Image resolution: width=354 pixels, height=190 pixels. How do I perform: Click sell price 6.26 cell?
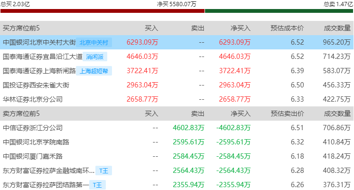[298, 185]
